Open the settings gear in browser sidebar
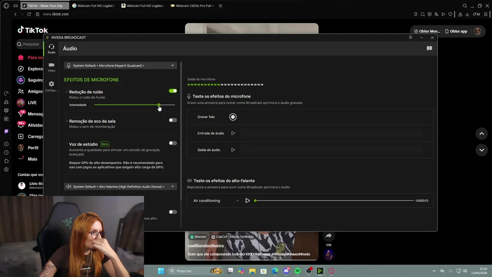The width and height of the screenshot is (492, 277). [6, 170]
